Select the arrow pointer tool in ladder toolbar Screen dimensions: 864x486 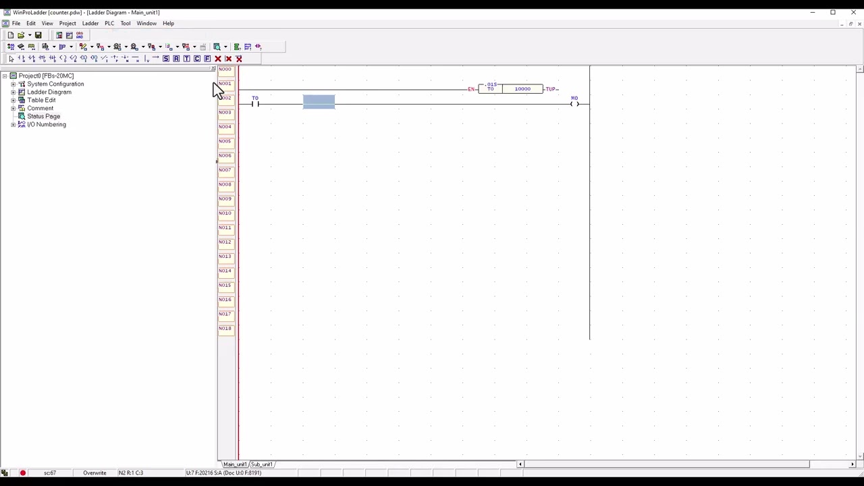tap(11, 59)
